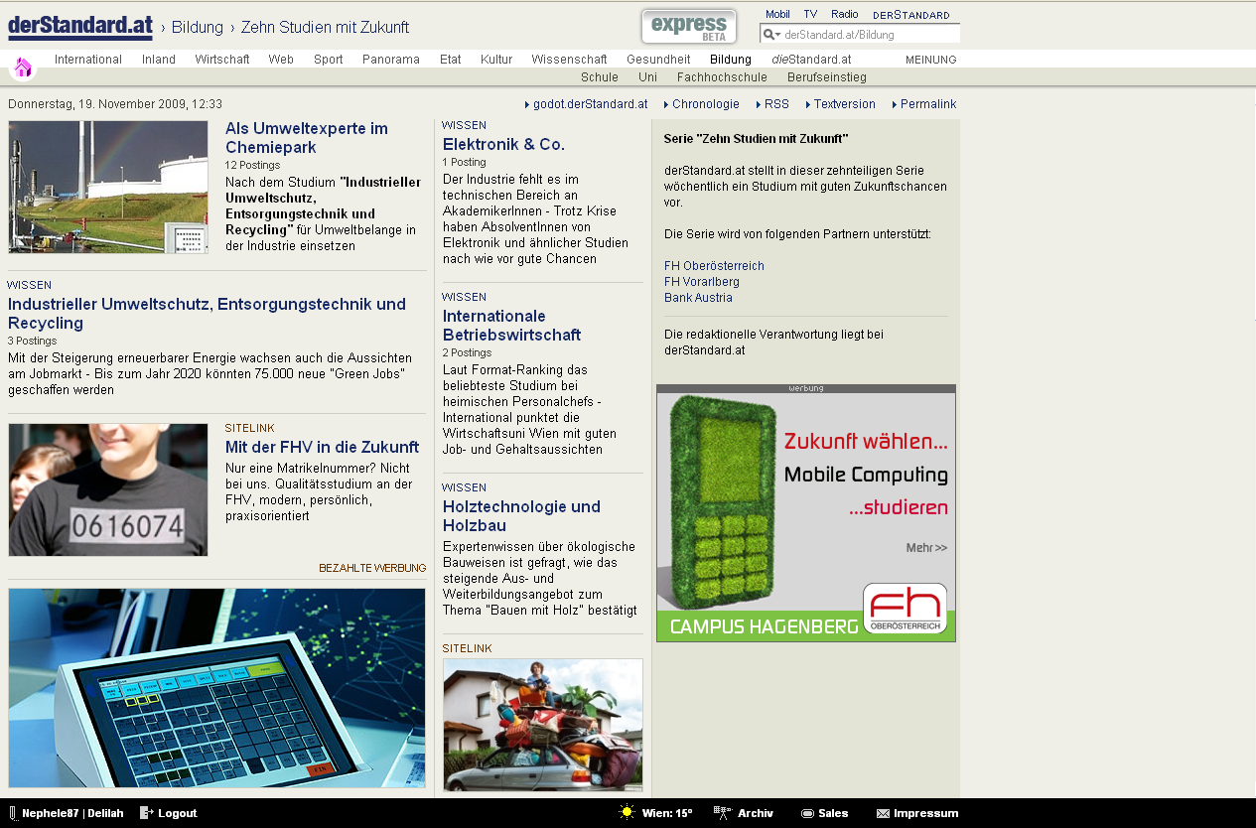Open Holztechnologie und Holzbau article
Screen dimensions: 1256x828
point(521,516)
